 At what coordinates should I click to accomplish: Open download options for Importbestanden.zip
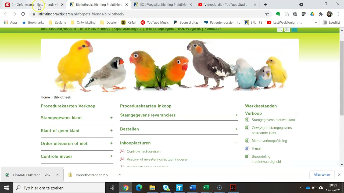[120, 175]
